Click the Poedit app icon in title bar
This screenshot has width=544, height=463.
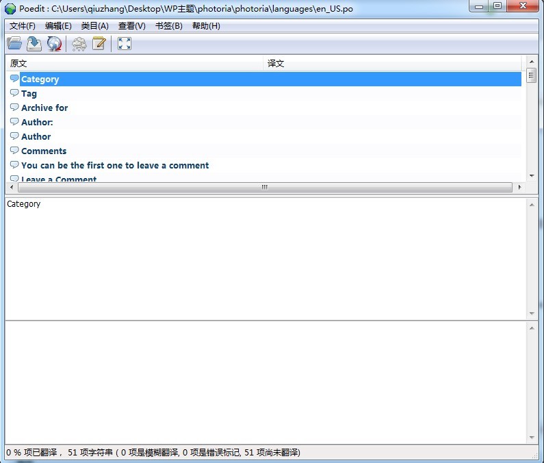(10, 8)
